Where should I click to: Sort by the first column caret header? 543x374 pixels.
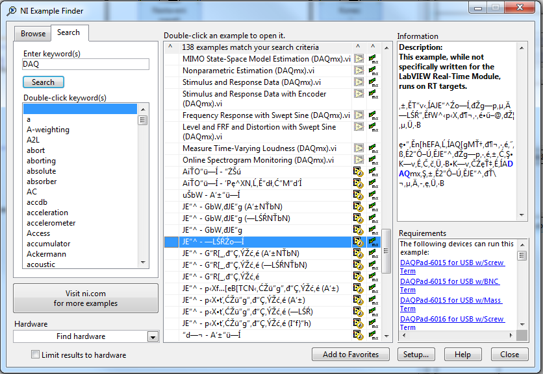(170, 47)
